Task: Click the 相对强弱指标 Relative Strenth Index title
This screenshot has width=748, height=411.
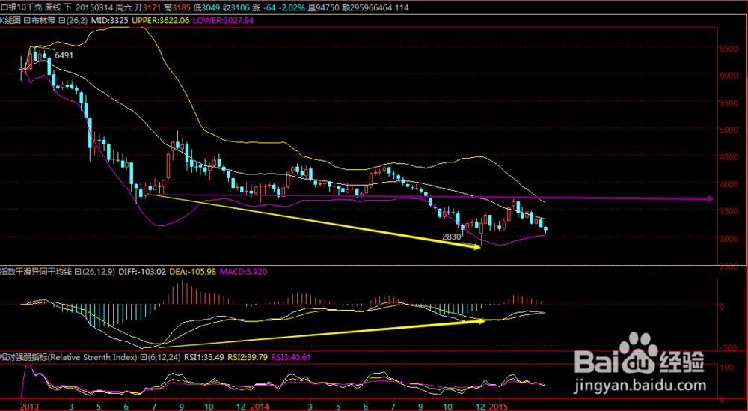Action: (x=69, y=357)
